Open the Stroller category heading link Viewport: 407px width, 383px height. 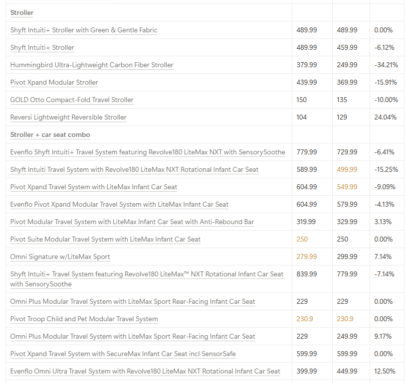coord(22,12)
